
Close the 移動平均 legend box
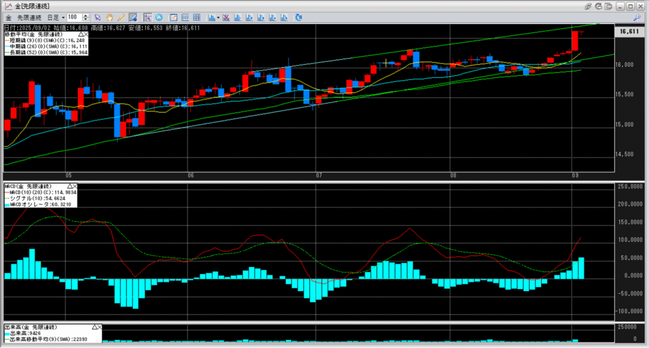pyautogui.click(x=86, y=34)
